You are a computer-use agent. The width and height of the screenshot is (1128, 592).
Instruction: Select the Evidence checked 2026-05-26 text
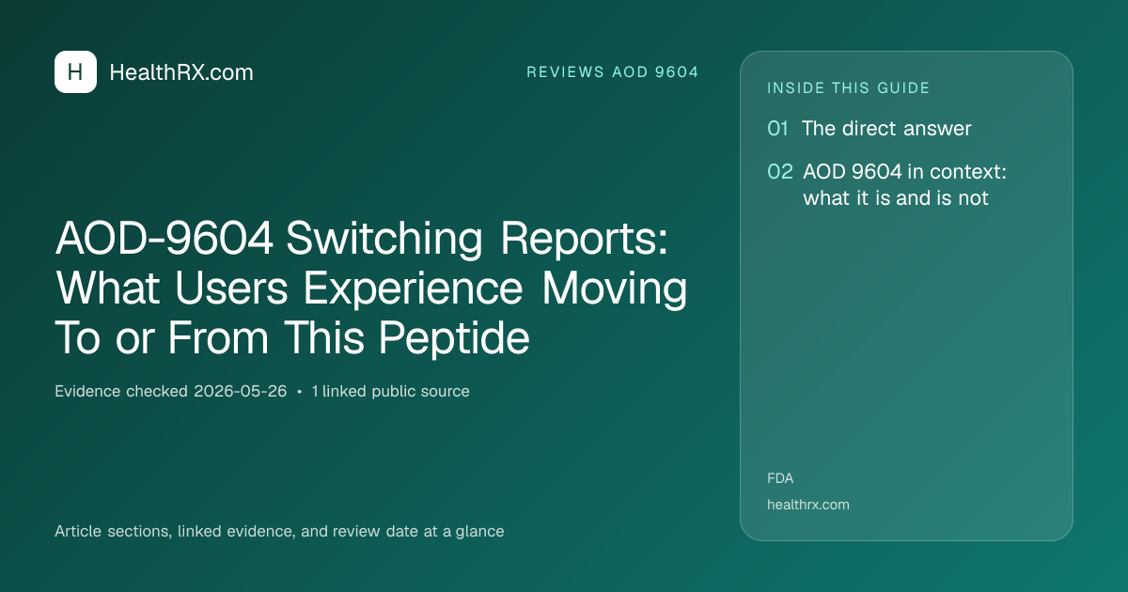pos(171,391)
